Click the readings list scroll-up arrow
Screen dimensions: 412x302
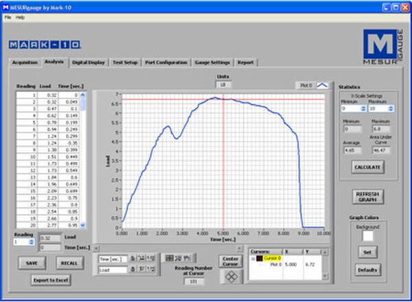[83, 95]
